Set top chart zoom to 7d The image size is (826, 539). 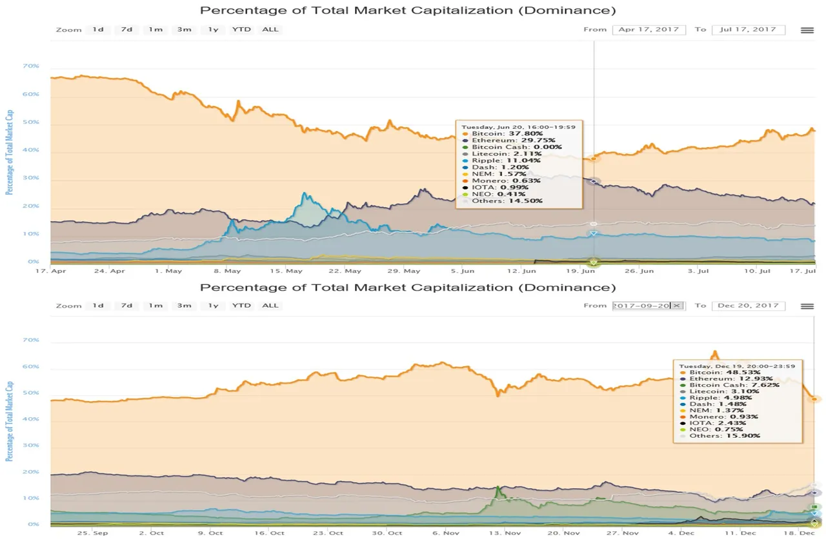pyautogui.click(x=126, y=30)
